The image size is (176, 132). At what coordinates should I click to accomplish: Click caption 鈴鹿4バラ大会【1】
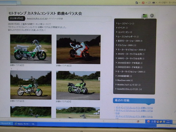[x=17, y=65]
